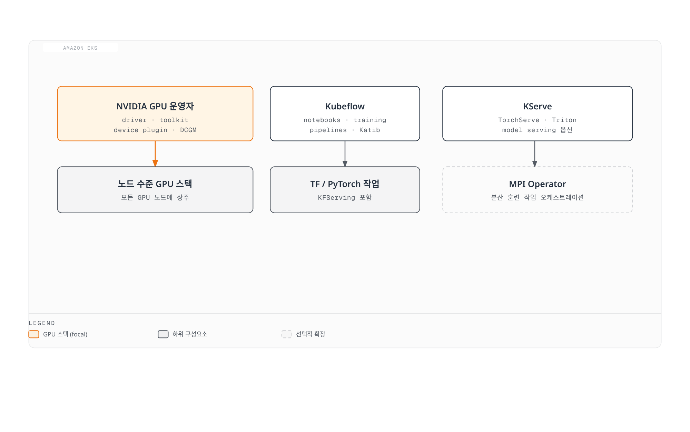Click the 'notebooks · training' text

point(345,120)
